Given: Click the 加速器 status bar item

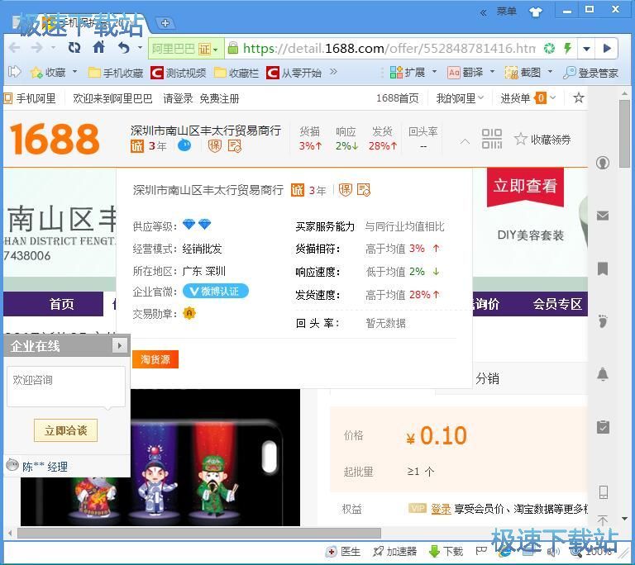Looking at the screenshot, I should [394, 551].
